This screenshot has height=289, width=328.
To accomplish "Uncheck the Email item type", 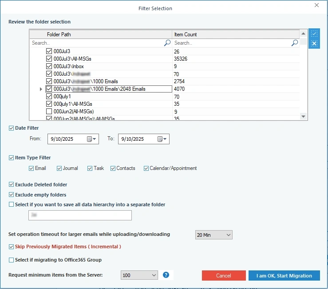I will coord(31,168).
